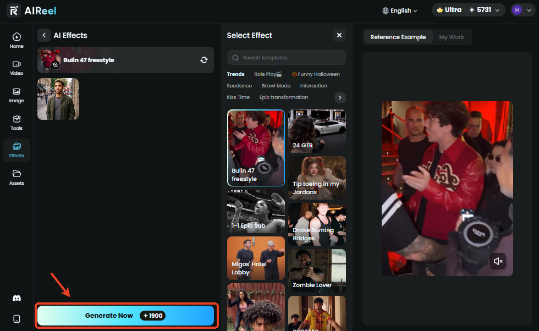Choose the Zombie Lover effect
The width and height of the screenshot is (539, 331).
click(317, 271)
